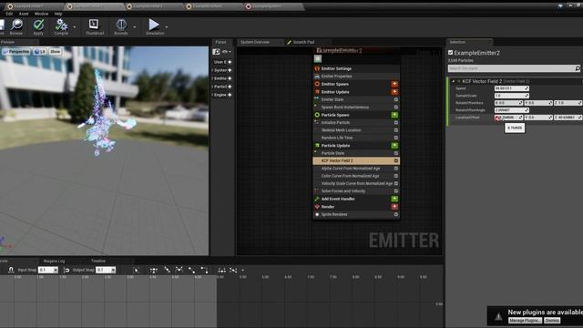Toggle Emitter State module checkbox

(x=396, y=99)
